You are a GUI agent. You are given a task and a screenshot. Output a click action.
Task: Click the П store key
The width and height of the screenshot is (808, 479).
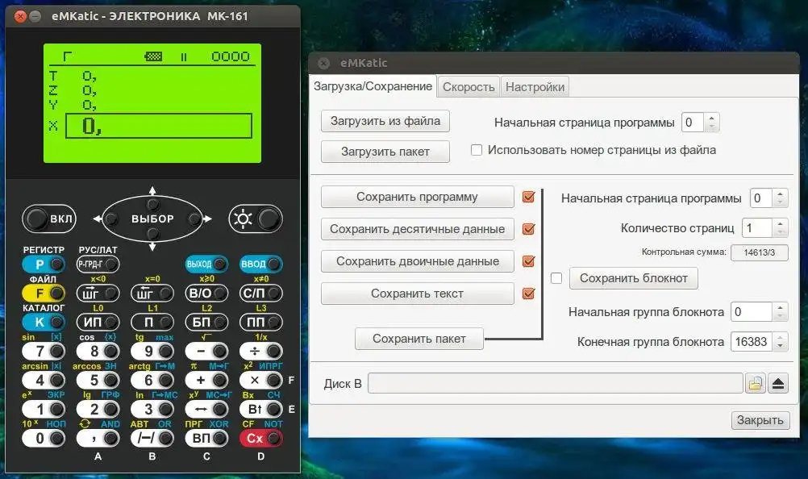click(152, 322)
